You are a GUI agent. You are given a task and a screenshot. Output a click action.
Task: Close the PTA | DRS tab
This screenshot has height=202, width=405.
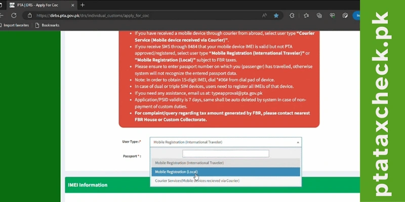click(x=72, y=5)
